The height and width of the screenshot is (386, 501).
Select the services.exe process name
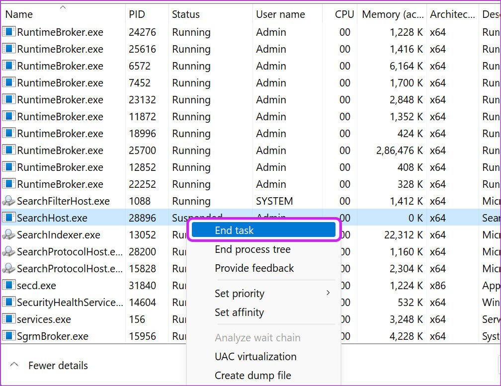point(44,319)
